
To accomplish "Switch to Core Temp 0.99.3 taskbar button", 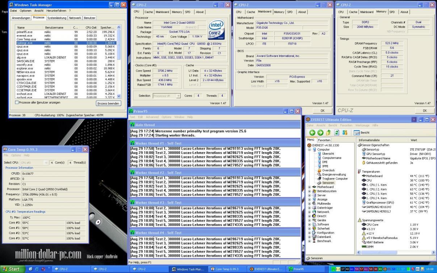I will pyautogui.click(x=227, y=269).
